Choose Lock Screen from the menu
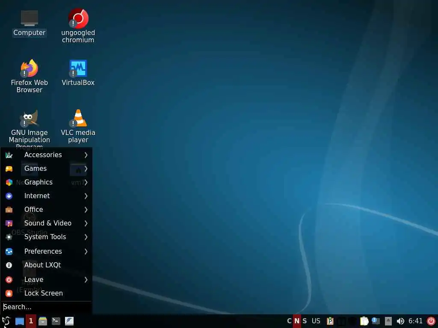 pyautogui.click(x=46, y=293)
